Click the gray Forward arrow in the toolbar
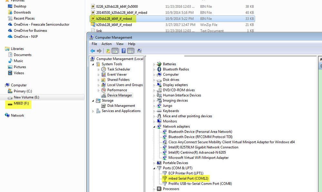The width and height of the screenshot is (322, 192). point(99,51)
